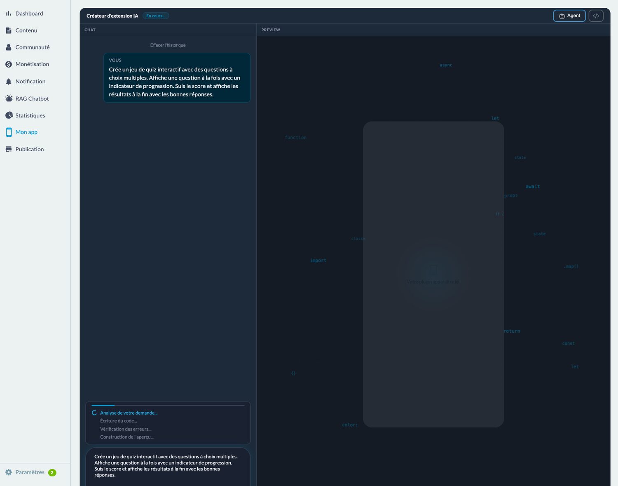Open the Notification bell icon
This screenshot has width=618, height=486.
[9, 82]
